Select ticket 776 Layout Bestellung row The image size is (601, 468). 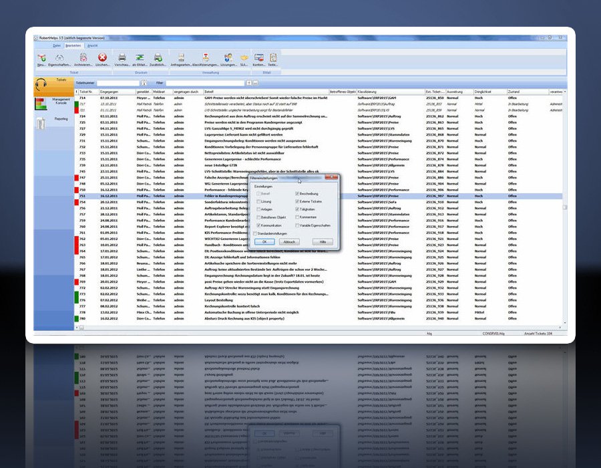(318, 300)
